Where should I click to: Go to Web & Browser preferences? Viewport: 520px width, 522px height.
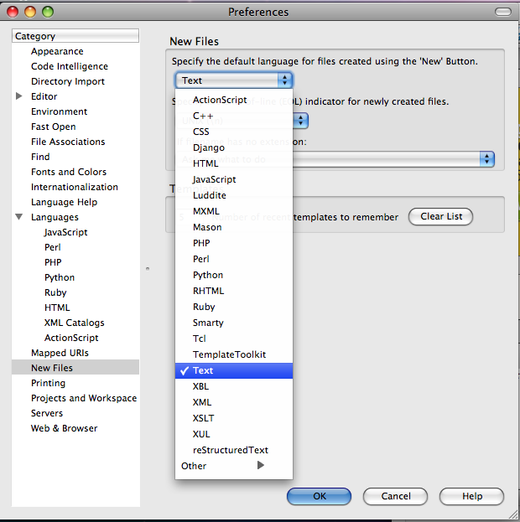pos(65,428)
